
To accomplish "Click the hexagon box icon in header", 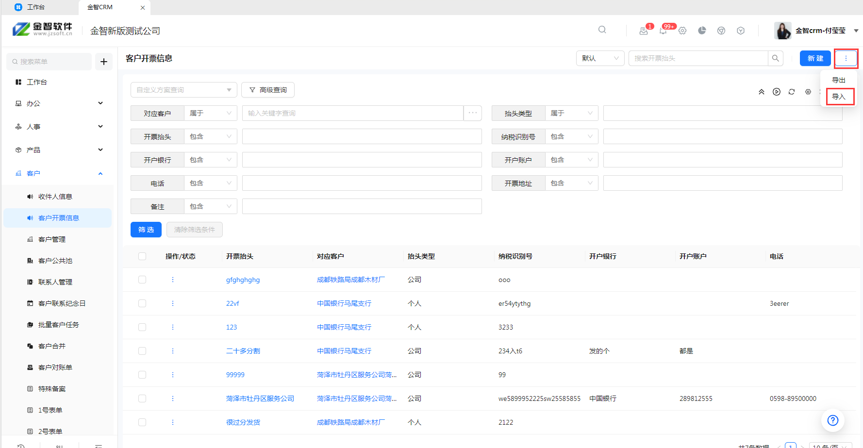I will [x=741, y=31].
